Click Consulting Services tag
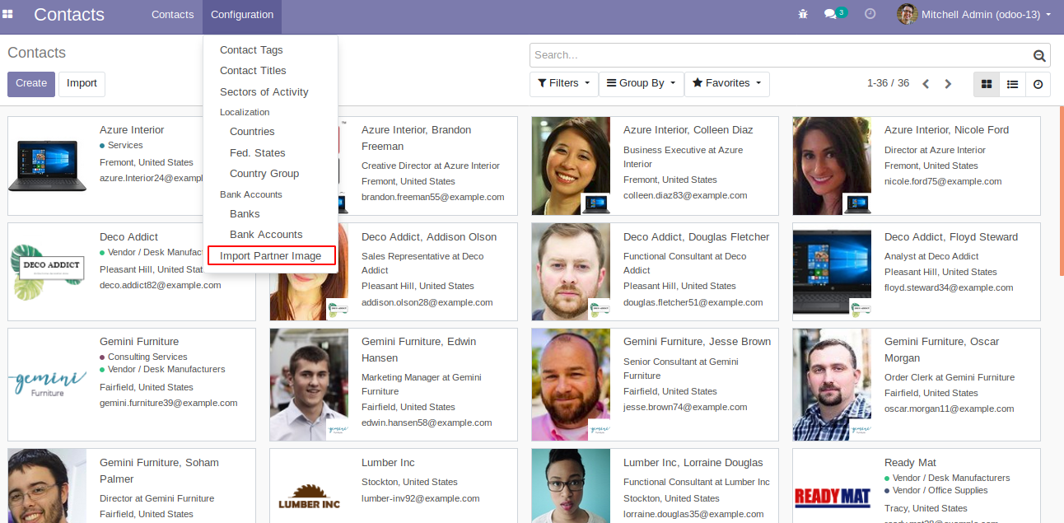This screenshot has width=1064, height=523. point(143,357)
